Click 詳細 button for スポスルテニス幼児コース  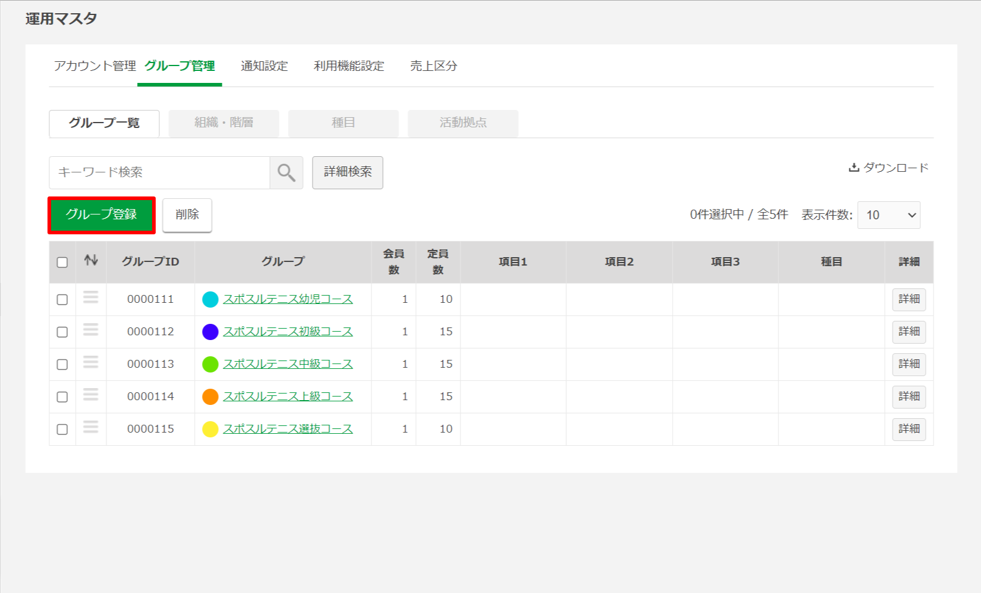(x=909, y=299)
